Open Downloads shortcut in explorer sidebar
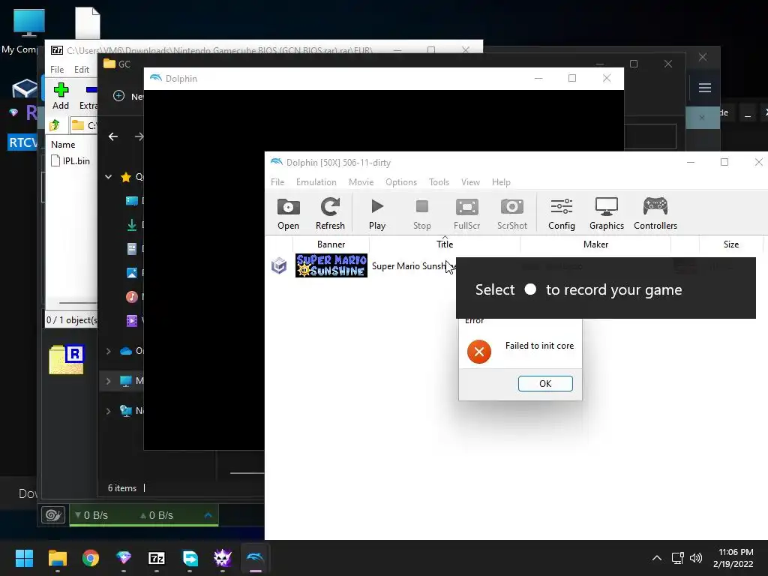This screenshot has width=768, height=576. coord(132,225)
